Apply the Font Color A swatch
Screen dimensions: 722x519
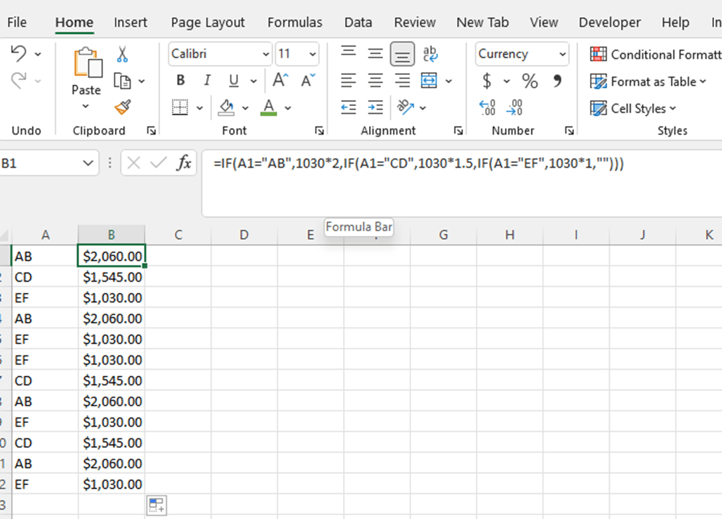pos(269,107)
